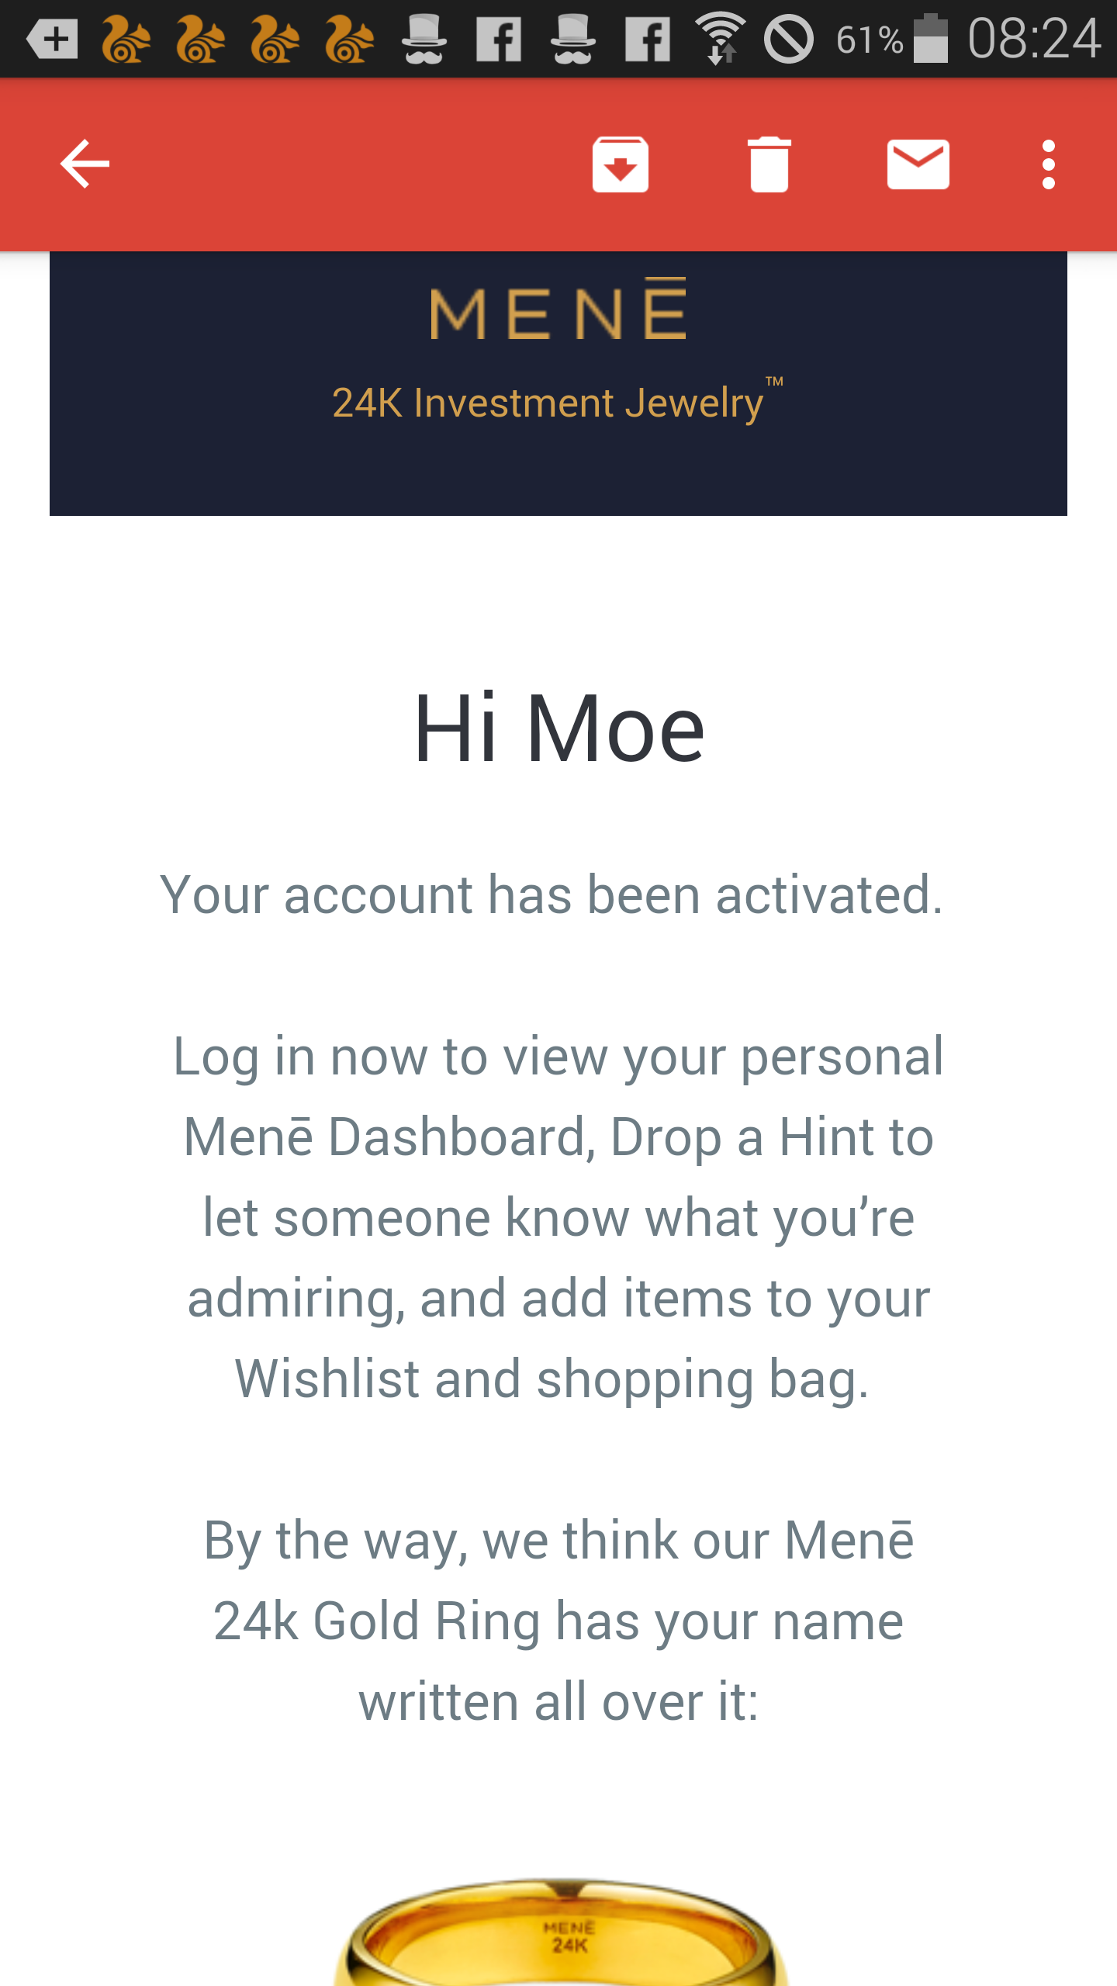Image resolution: width=1117 pixels, height=1986 pixels.
Task: Tap the plus notification icon at far left
Action: tap(52, 39)
